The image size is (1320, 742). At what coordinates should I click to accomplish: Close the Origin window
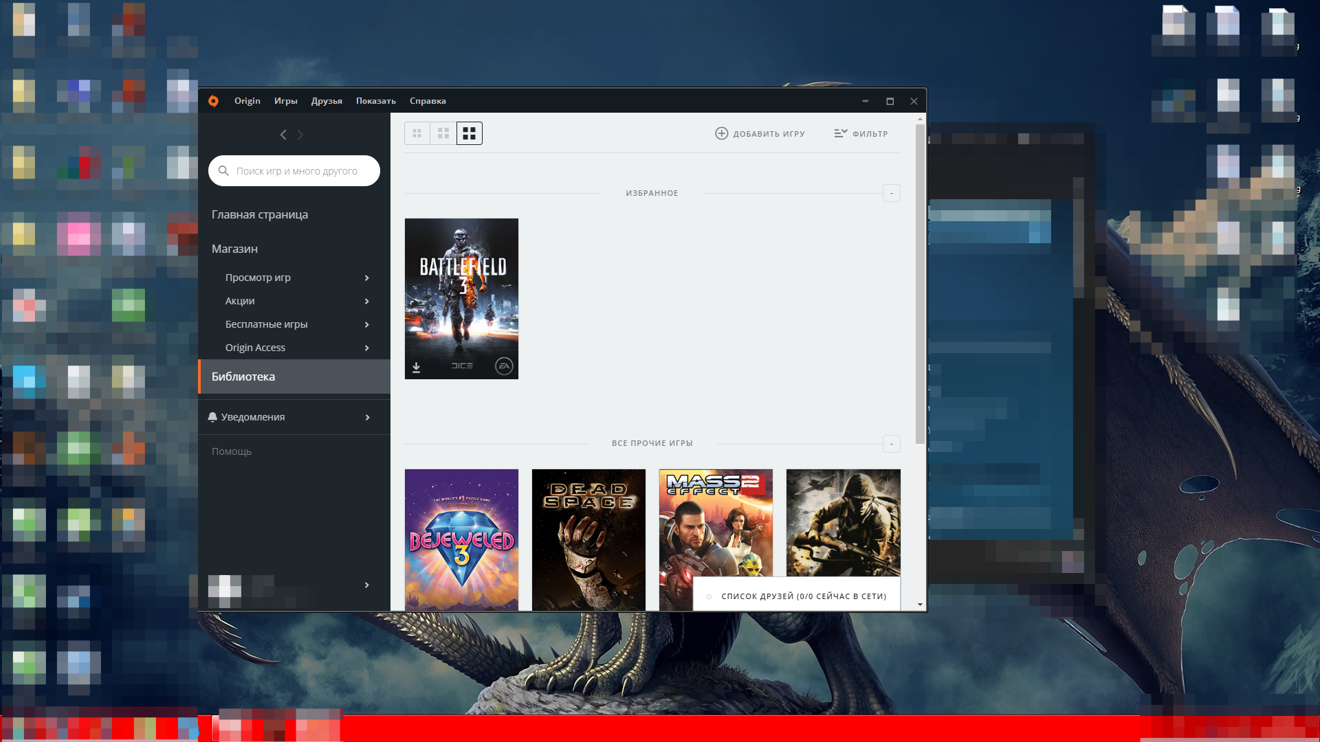click(914, 101)
